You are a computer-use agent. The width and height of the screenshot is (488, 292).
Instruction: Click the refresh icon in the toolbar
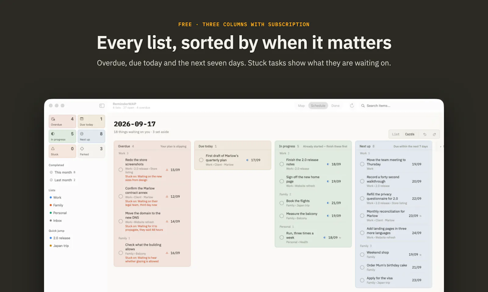coord(352,106)
